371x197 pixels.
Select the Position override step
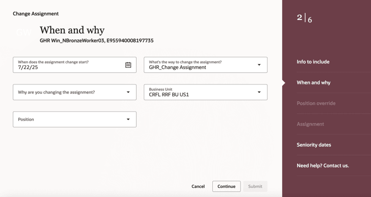tap(316, 103)
